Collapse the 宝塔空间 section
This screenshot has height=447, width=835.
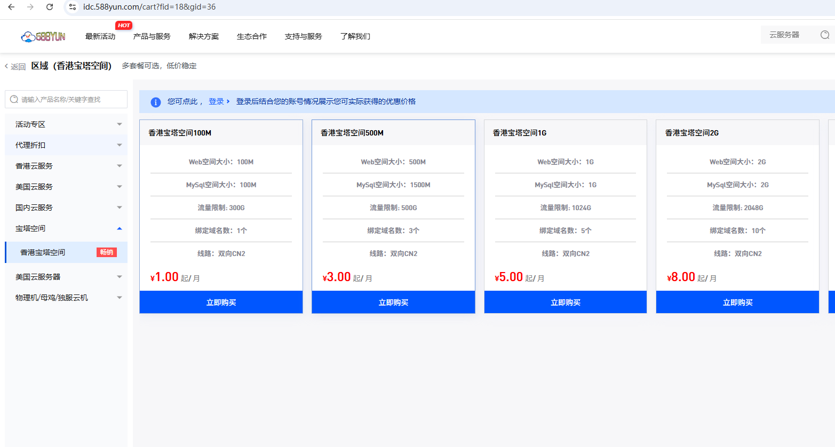coord(119,228)
